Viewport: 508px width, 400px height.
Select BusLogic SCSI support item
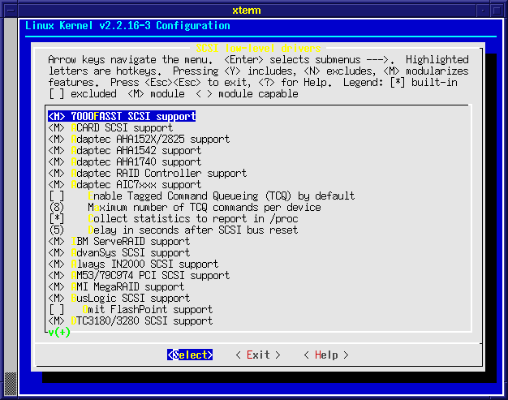pyautogui.click(x=130, y=298)
